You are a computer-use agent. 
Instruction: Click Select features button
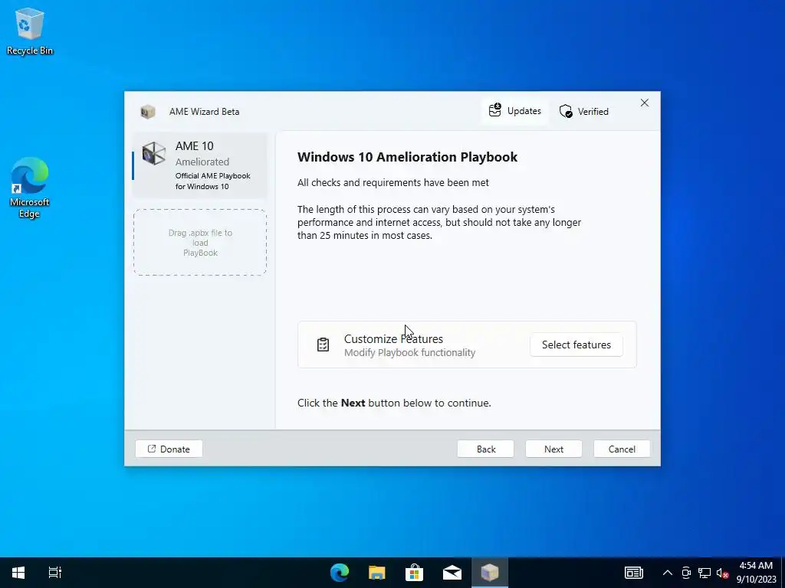[x=576, y=345]
